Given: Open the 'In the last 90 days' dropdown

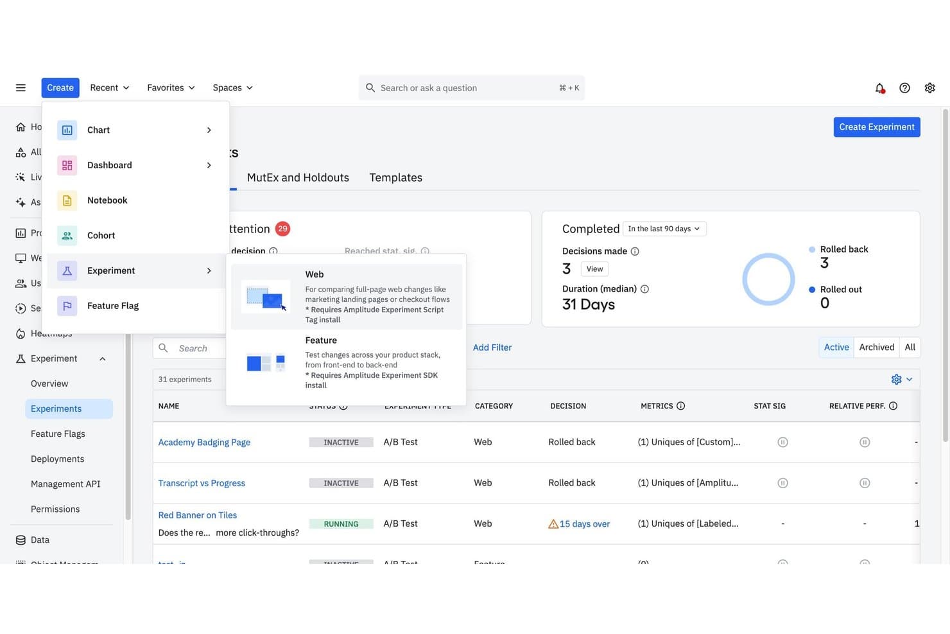Looking at the screenshot, I should pos(664,229).
